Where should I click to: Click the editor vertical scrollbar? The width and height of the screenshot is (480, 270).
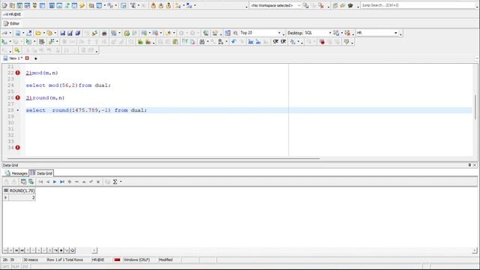(475, 107)
